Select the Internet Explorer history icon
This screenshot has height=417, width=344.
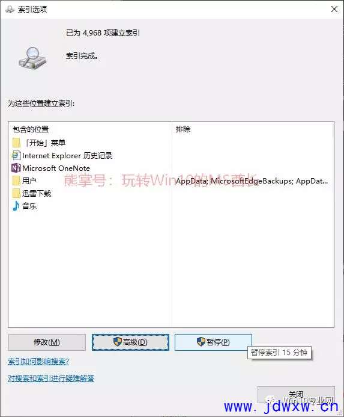pyautogui.click(x=16, y=156)
